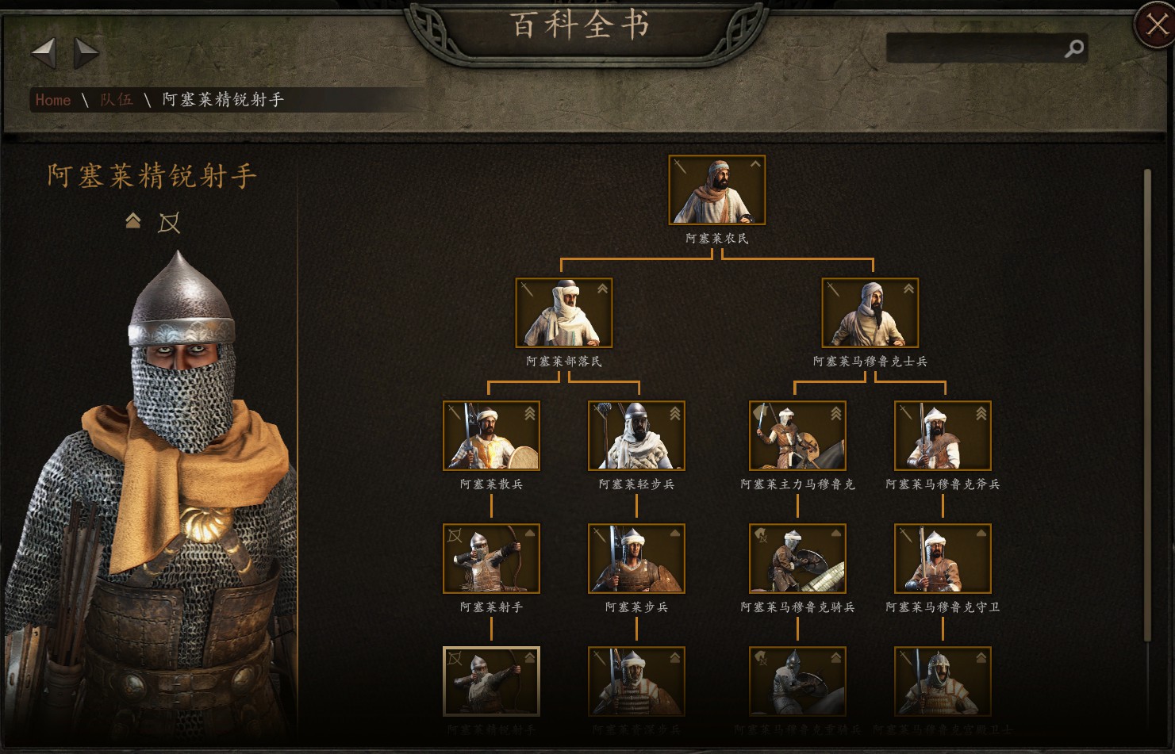This screenshot has width=1175, height=754.
Task: Select the 阿塞莱马穆鲁克士兵 portrait
Action: click(870, 312)
